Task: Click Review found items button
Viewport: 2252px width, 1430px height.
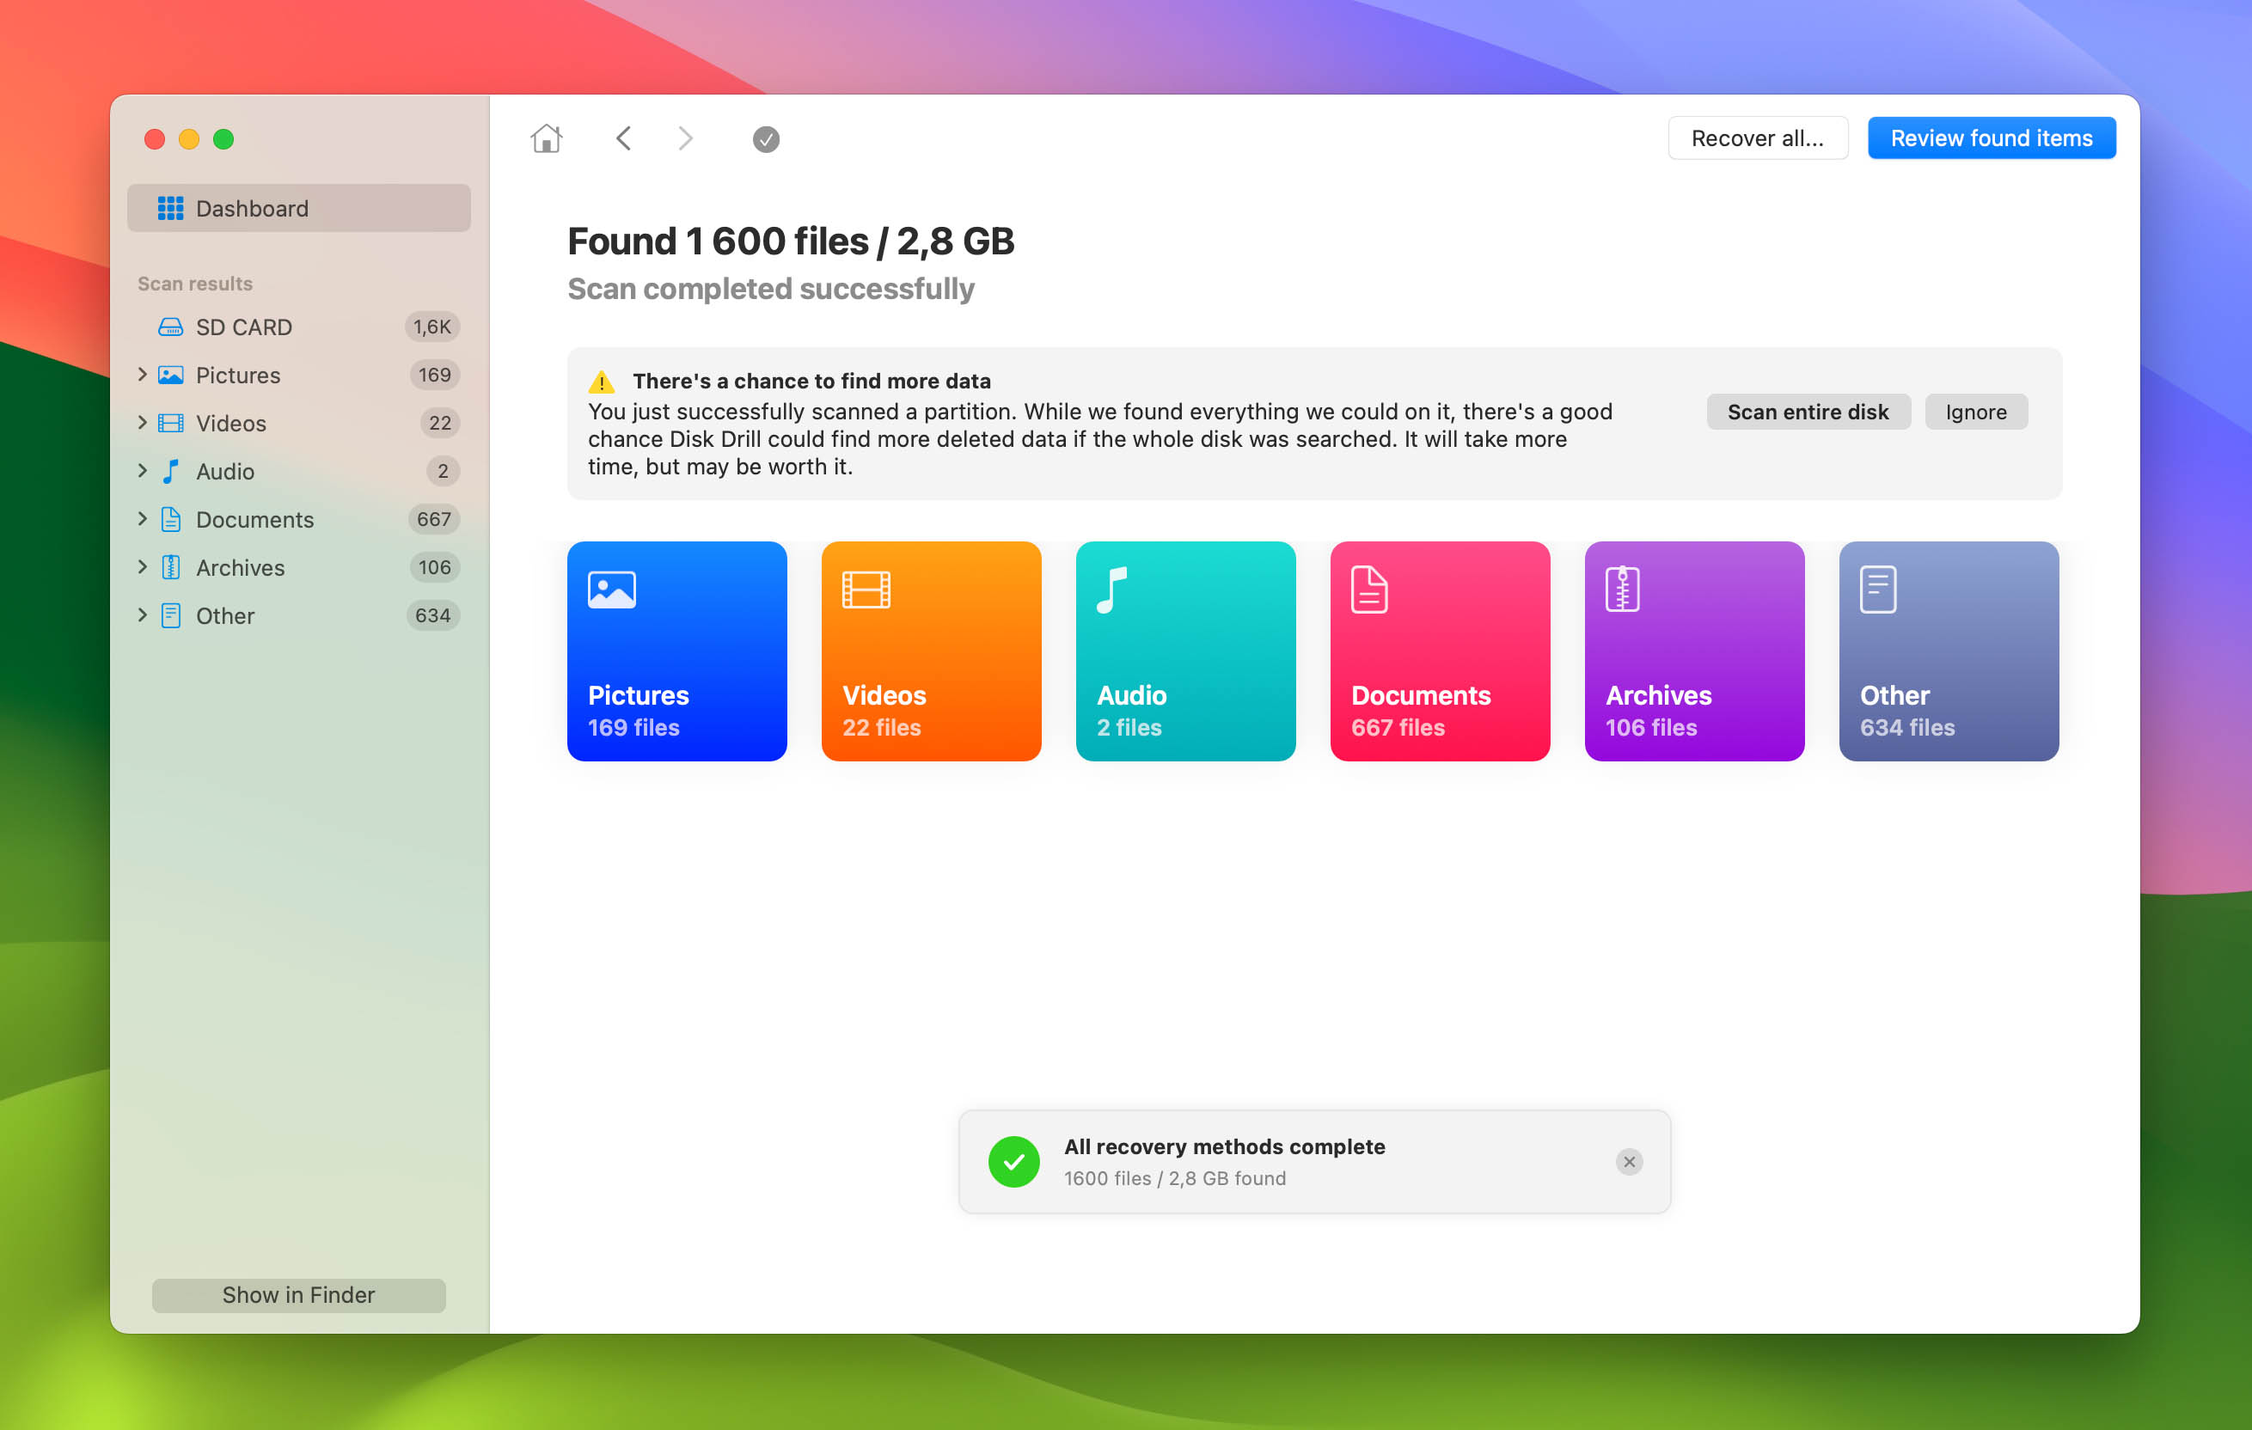Action: [1991, 137]
